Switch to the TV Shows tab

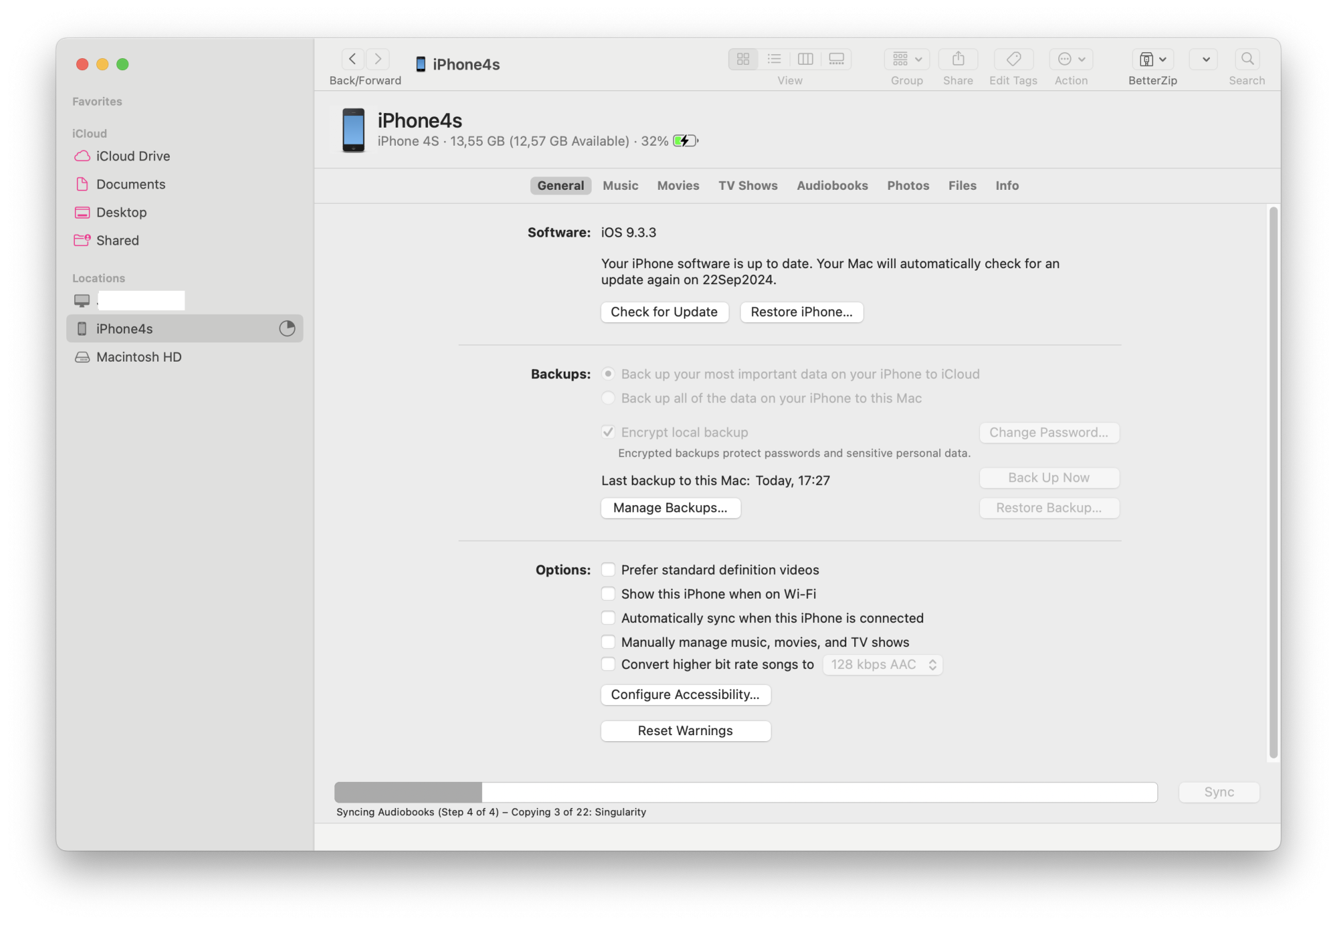click(x=747, y=185)
